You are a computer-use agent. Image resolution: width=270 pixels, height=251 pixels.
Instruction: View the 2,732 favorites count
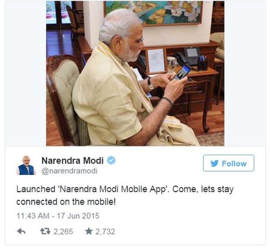tap(105, 232)
